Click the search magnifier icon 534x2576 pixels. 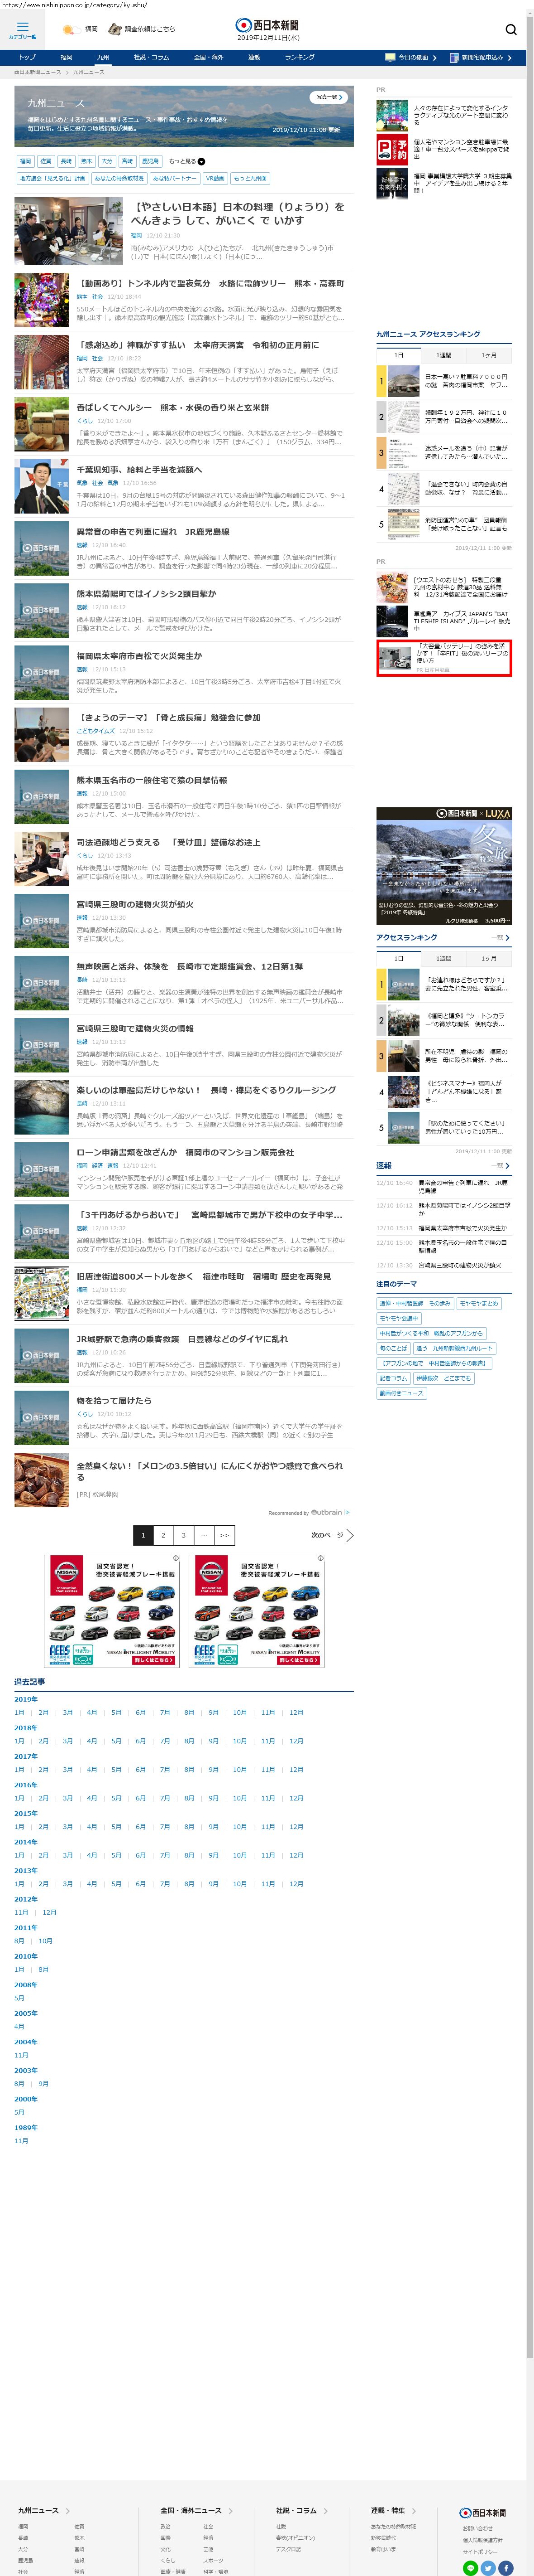coord(510,29)
